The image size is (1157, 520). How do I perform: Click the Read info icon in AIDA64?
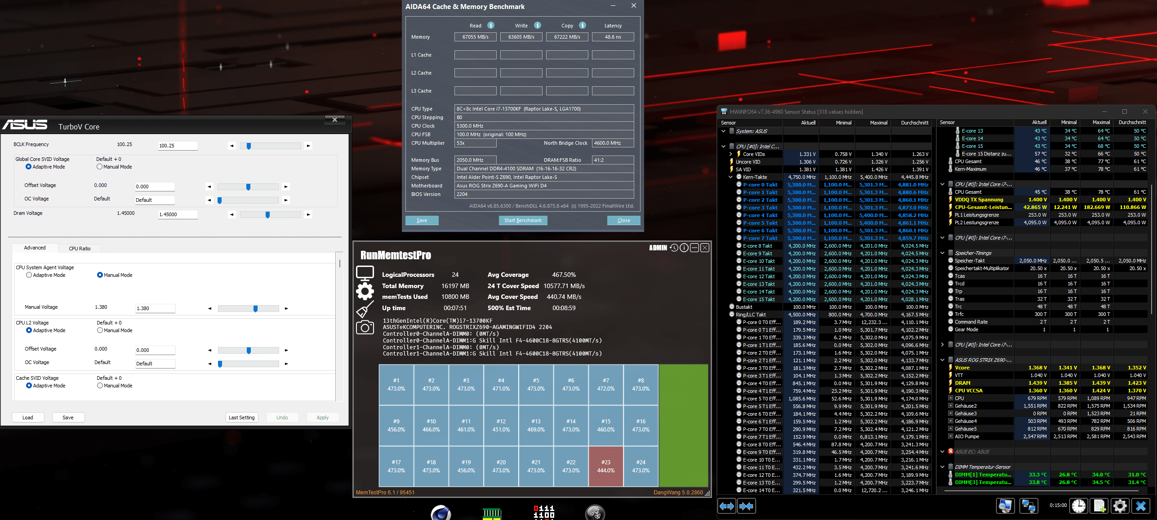tap(491, 25)
